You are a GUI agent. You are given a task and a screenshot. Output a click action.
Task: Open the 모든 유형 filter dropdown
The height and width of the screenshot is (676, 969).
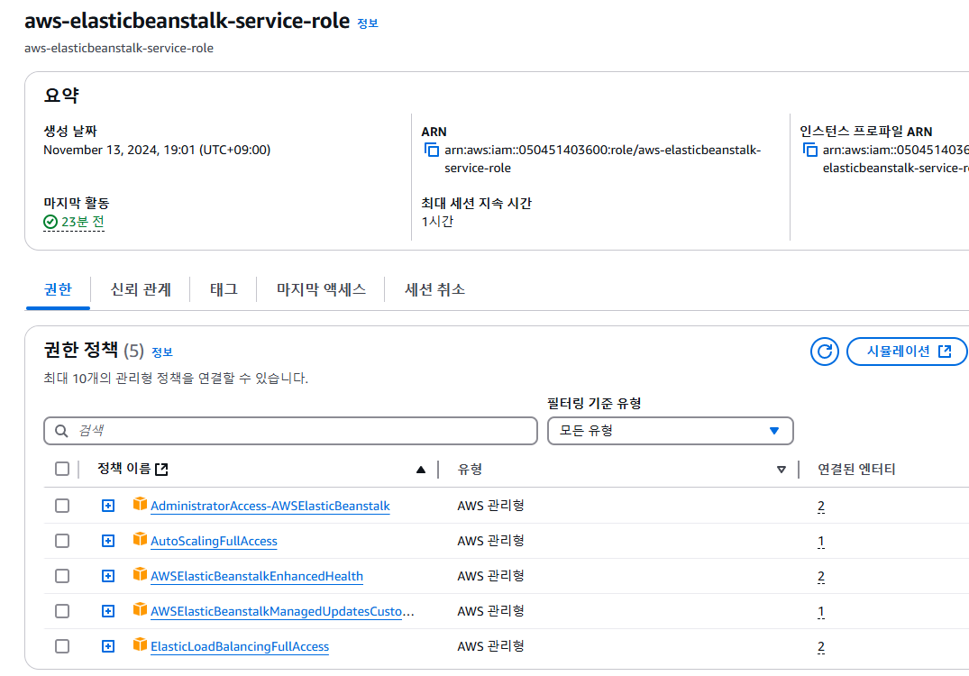pyautogui.click(x=670, y=431)
